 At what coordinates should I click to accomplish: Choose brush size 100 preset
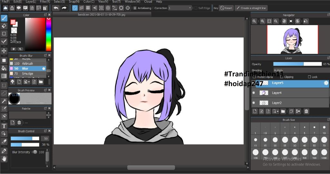[x=256, y=153]
